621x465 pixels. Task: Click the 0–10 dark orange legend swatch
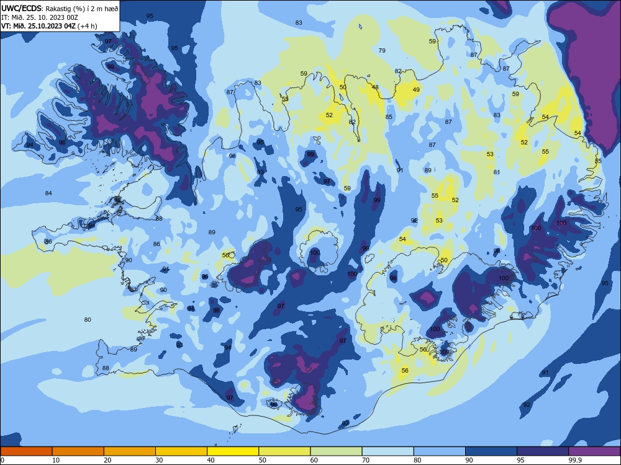coord(26,451)
